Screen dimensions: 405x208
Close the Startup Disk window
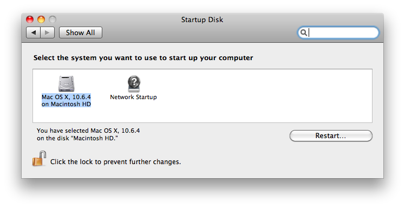click(30, 19)
